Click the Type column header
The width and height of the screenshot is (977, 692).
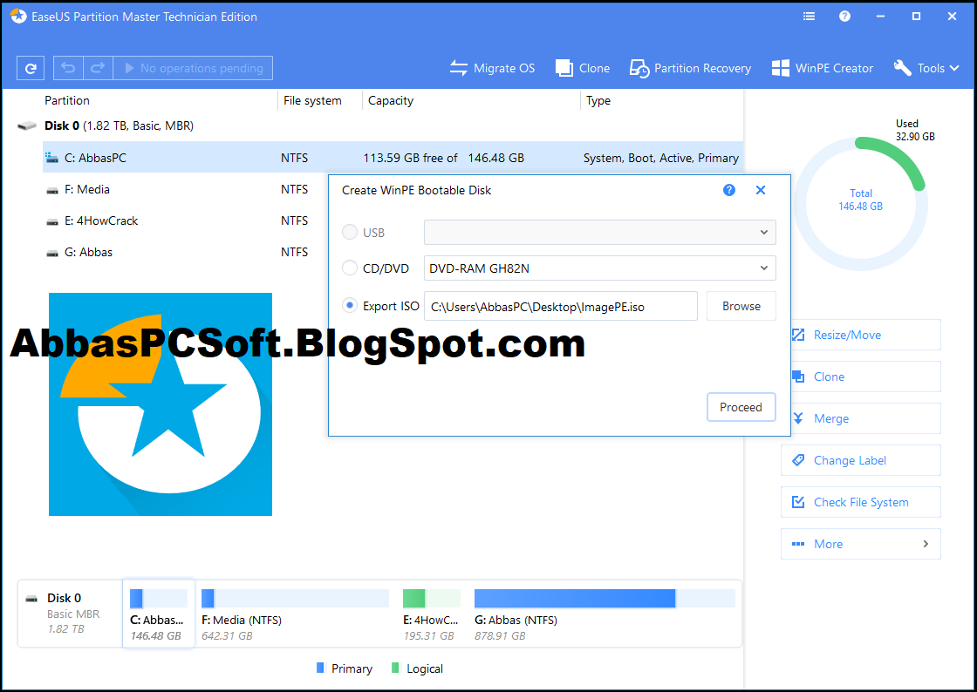(598, 100)
